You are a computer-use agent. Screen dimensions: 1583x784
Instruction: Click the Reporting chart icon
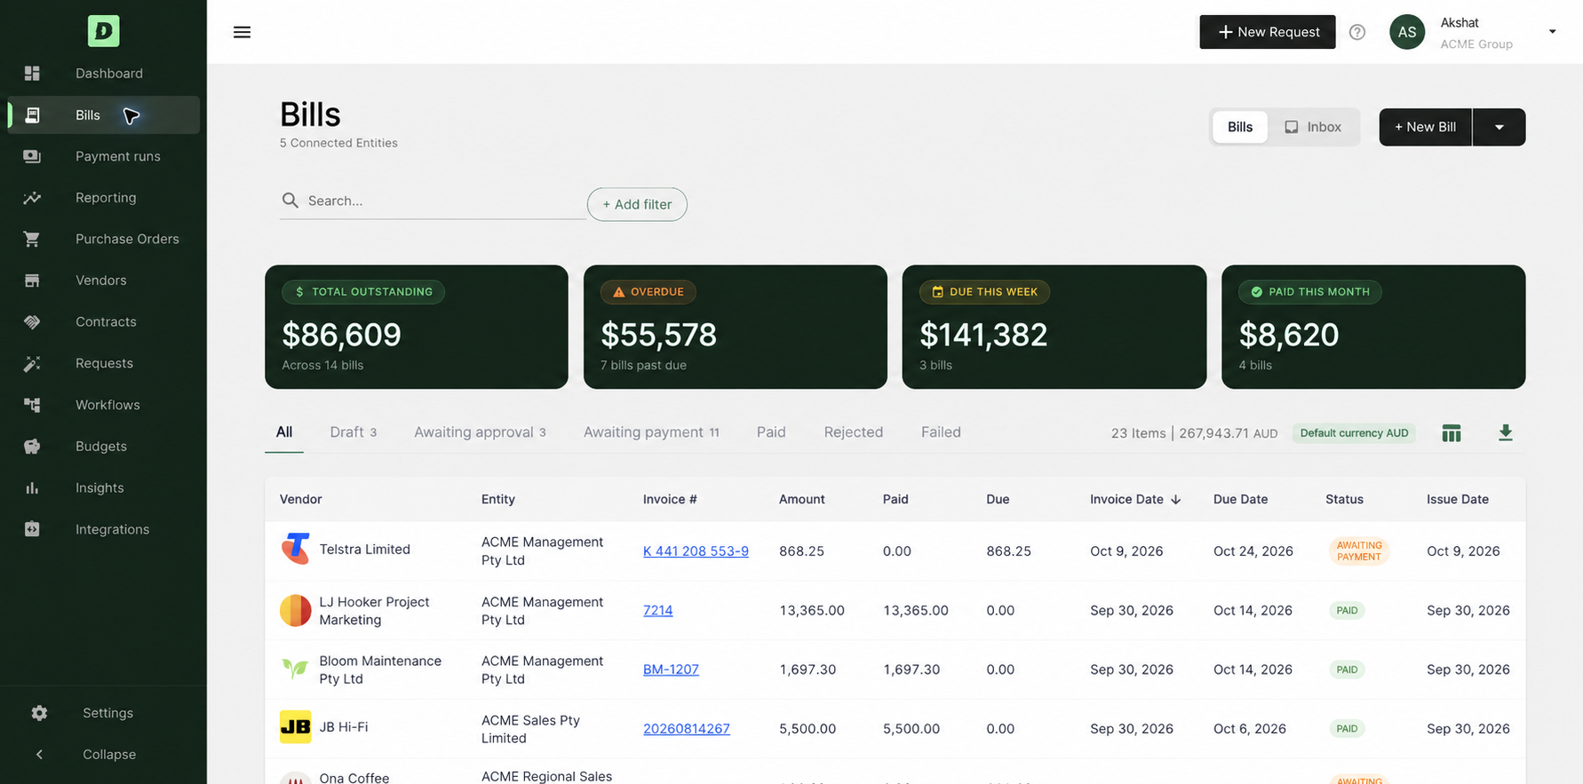(x=32, y=198)
